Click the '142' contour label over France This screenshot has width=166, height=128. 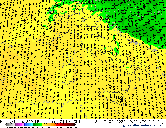coord(36,23)
